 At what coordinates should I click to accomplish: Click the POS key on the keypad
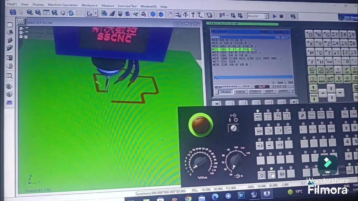click(312, 70)
